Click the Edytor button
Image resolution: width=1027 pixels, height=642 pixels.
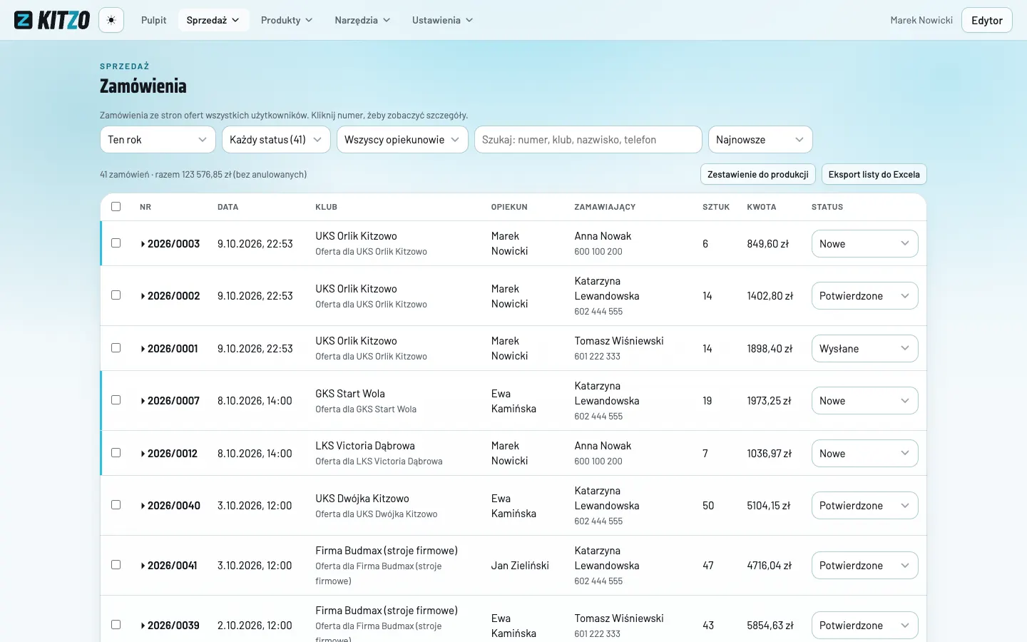pyautogui.click(x=987, y=20)
